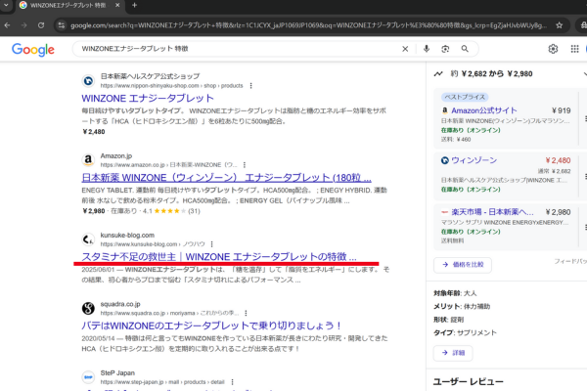Click the ¥2,480 price under official shop result
Screen dimensions: 587x391
coord(94,132)
